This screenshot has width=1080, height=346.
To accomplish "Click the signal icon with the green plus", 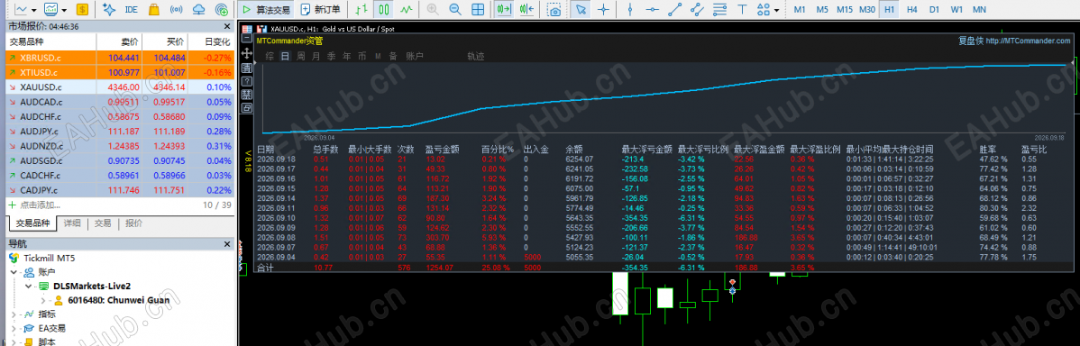I will tap(221, 10).
